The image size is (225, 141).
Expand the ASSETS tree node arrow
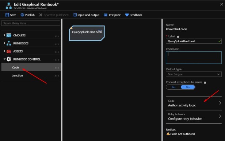4,51
